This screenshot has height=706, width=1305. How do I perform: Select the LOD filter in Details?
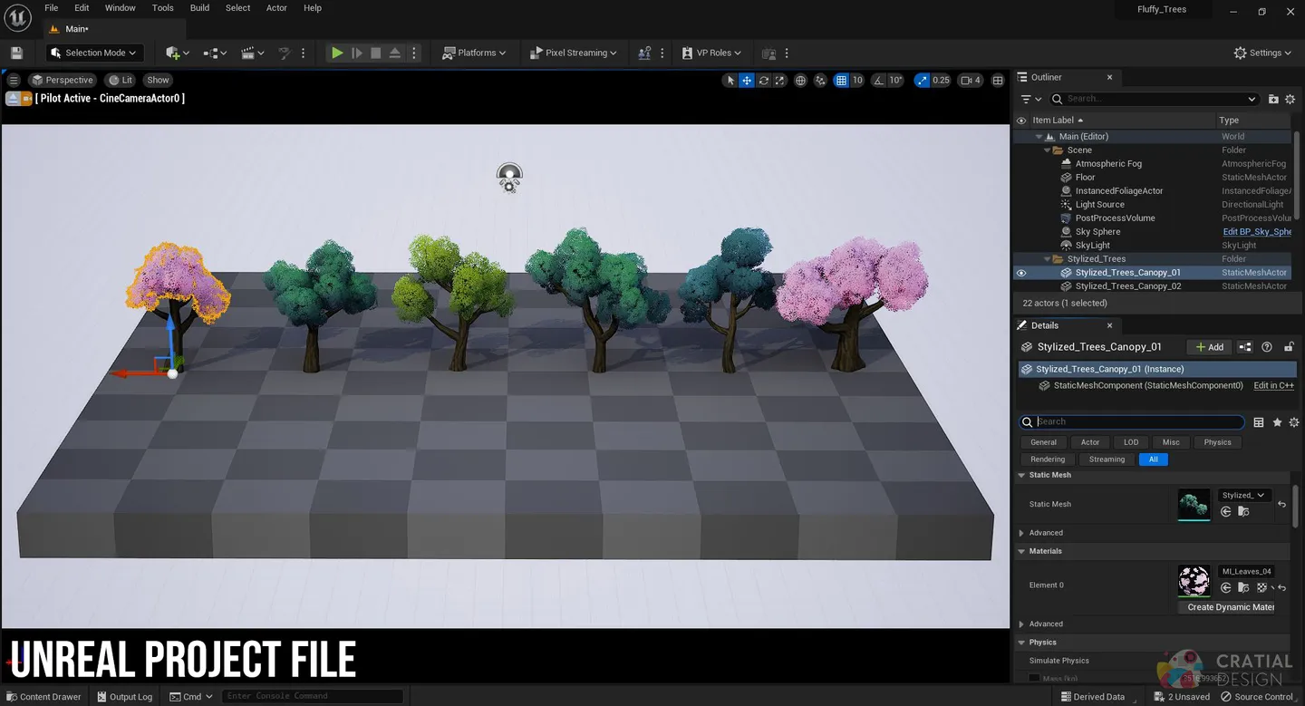coord(1131,442)
